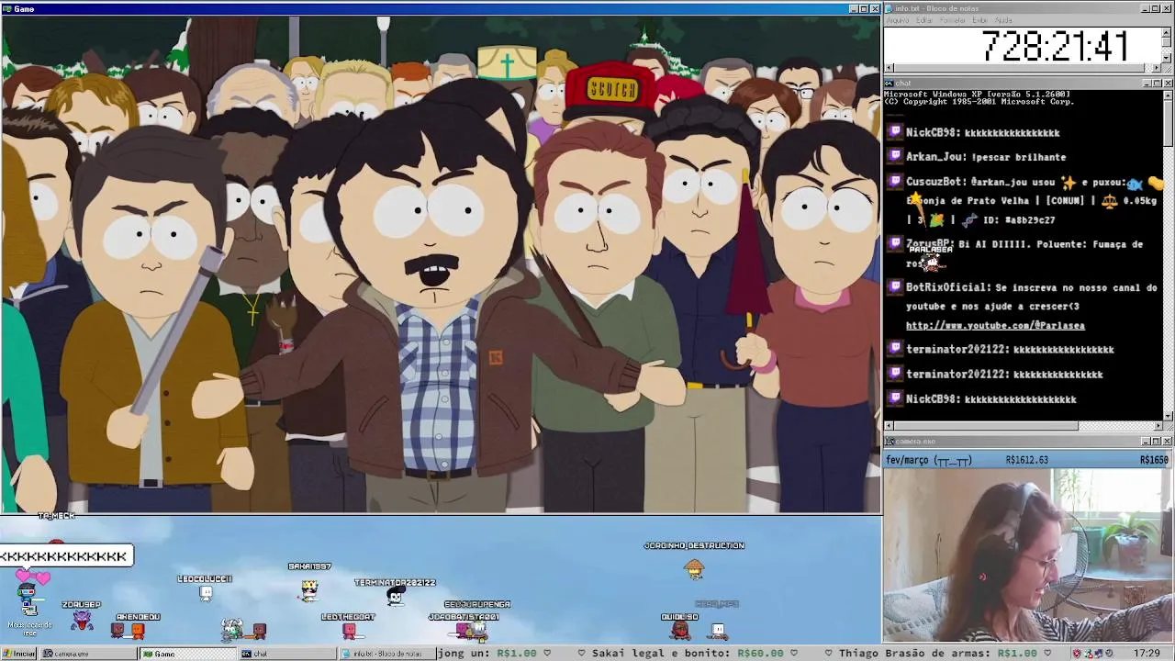The image size is (1175, 661).
Task: Select info.txt Bloco de notas taskbar button
Action: pos(386,654)
